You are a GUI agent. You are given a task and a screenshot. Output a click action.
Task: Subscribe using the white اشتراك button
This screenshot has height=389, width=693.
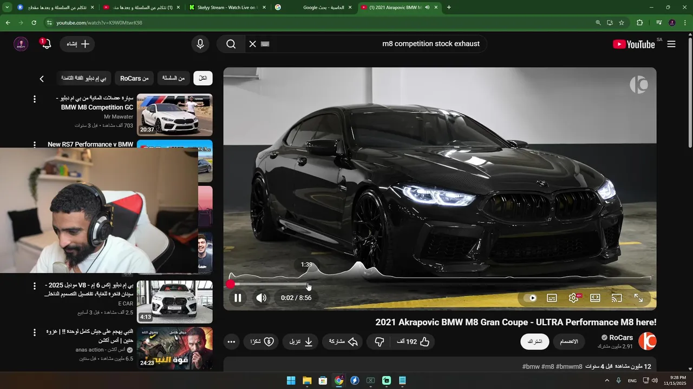(x=535, y=341)
